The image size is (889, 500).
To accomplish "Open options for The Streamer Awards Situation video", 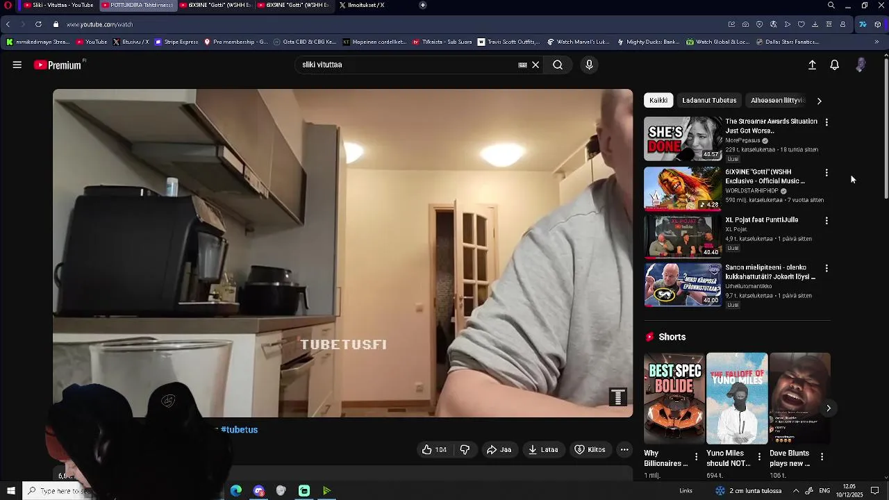I will [x=826, y=122].
